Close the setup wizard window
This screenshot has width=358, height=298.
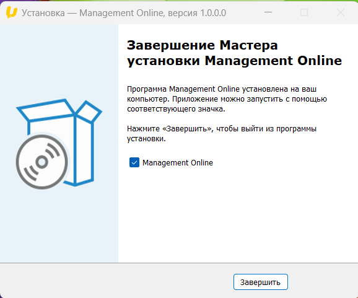(x=340, y=12)
